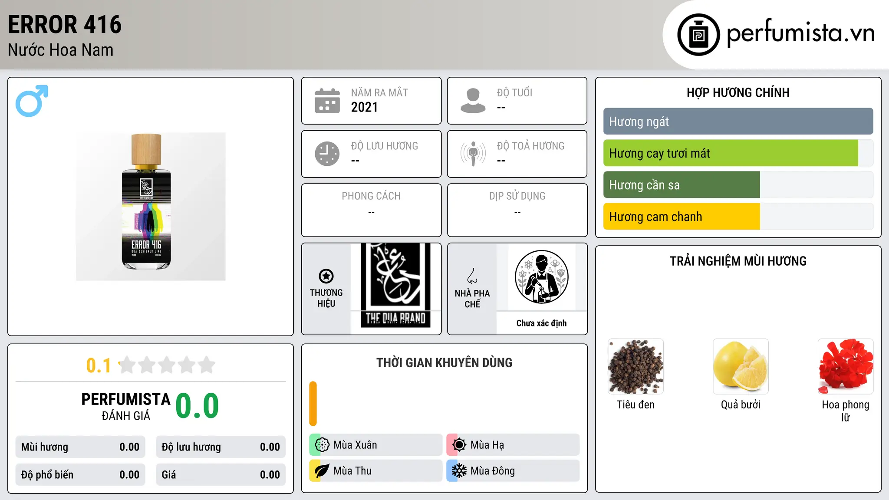Click the Tiêu đen note label
This screenshot has width=889, height=500.
(x=635, y=405)
